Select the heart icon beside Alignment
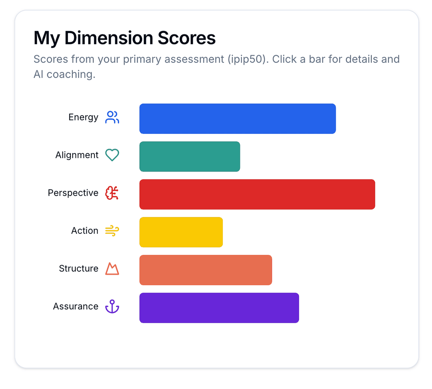Image resolution: width=432 pixels, height=389 pixels. click(x=112, y=155)
